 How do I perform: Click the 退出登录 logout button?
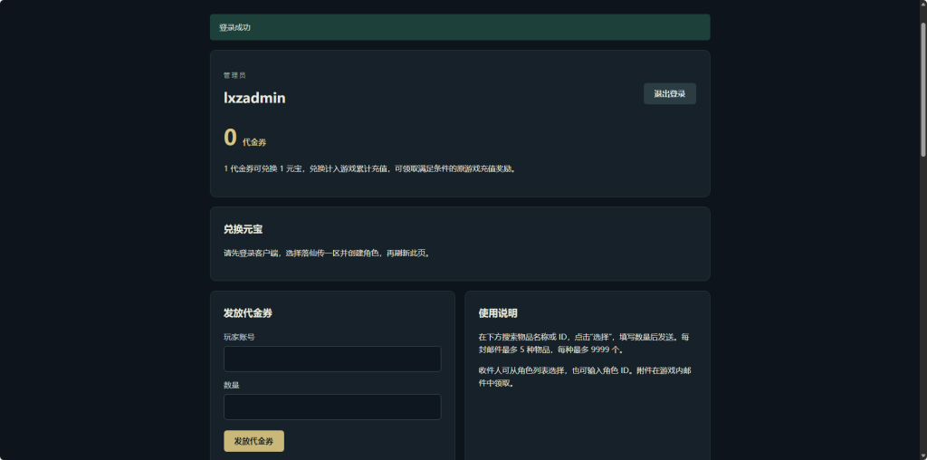(x=669, y=93)
